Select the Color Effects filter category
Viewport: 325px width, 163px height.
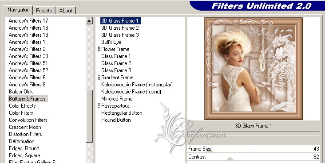22,106
